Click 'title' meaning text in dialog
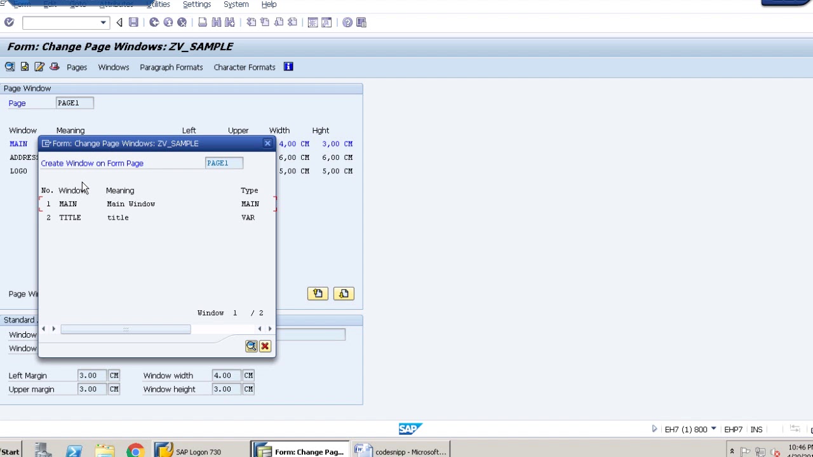The image size is (813, 457). [118, 218]
